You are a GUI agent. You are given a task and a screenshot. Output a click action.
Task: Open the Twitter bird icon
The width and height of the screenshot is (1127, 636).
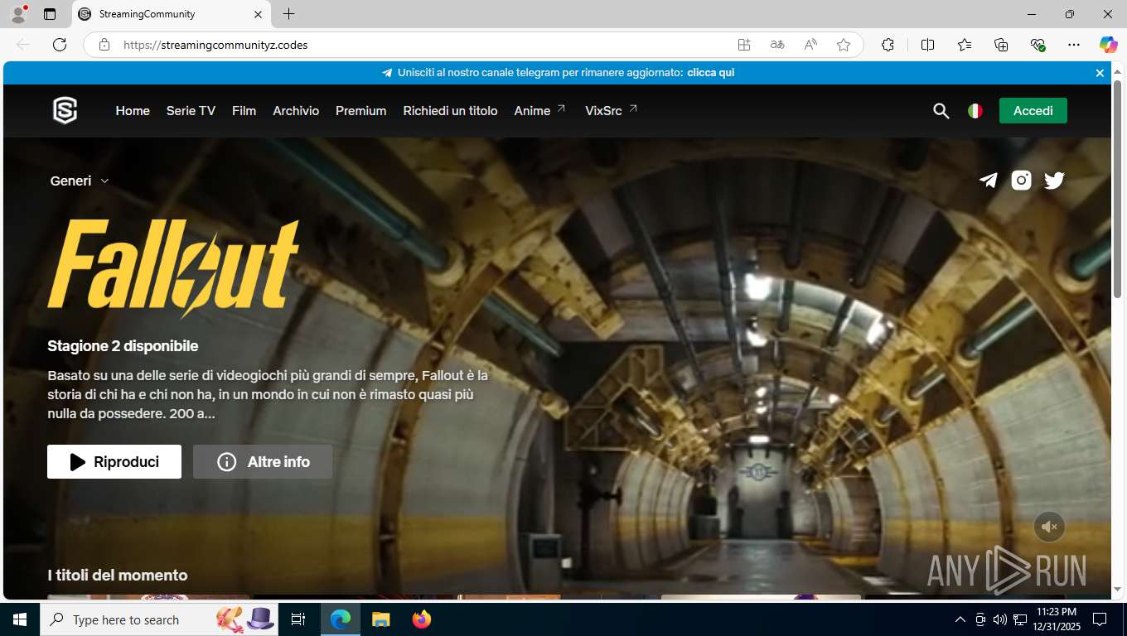tap(1054, 181)
